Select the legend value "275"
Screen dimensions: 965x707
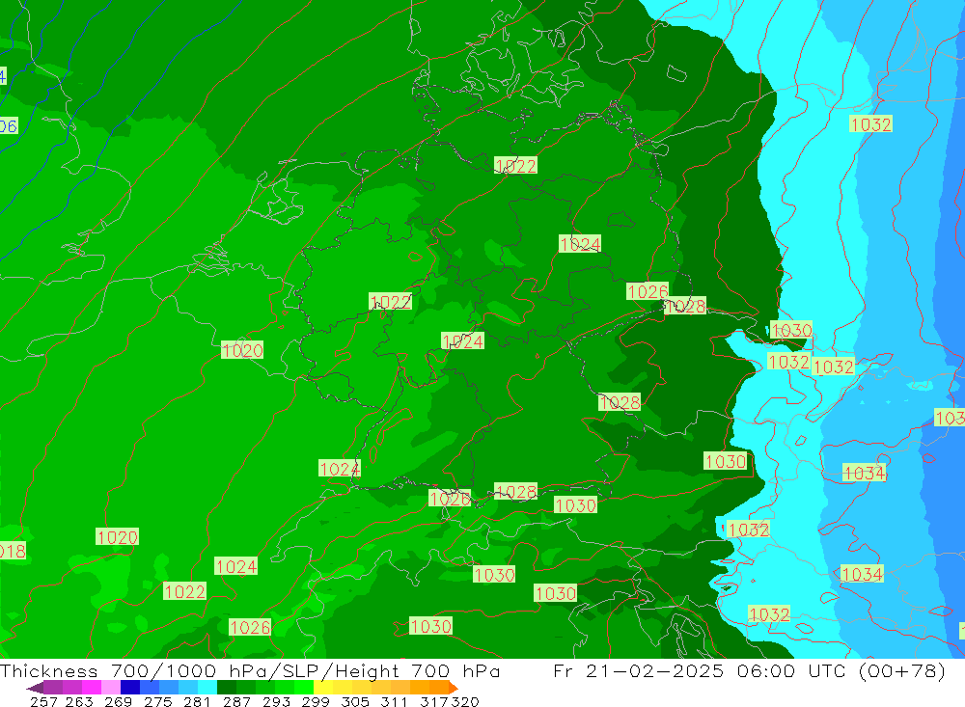157,701
